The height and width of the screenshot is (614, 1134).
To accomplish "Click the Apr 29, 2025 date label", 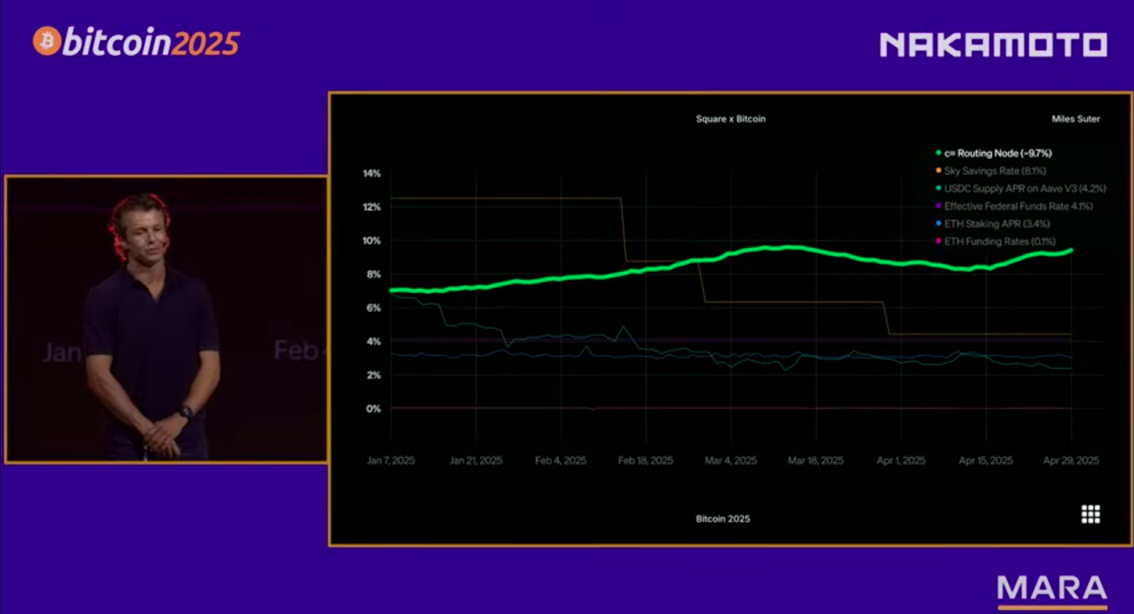I will tap(1071, 460).
